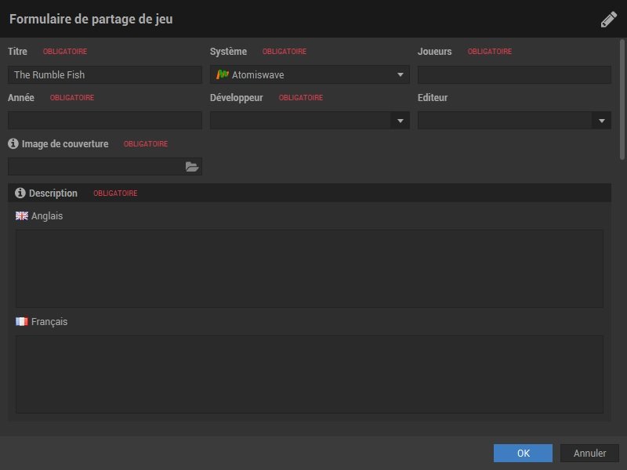
Task: Click the vertical scrollbar of the form
Action: click(622, 99)
